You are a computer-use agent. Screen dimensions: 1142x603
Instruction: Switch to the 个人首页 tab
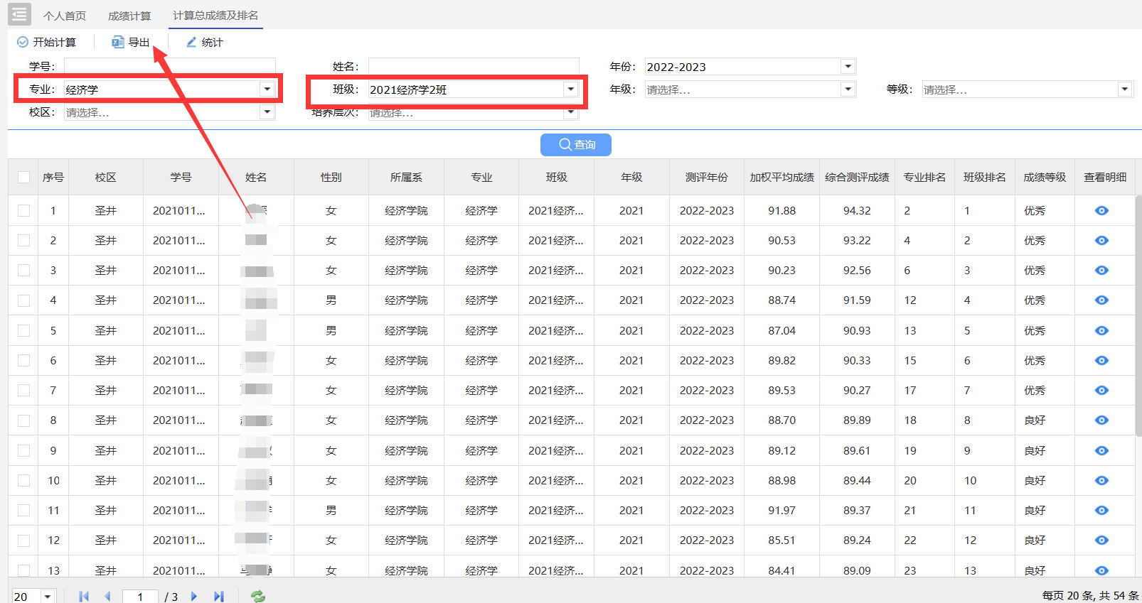(65, 16)
